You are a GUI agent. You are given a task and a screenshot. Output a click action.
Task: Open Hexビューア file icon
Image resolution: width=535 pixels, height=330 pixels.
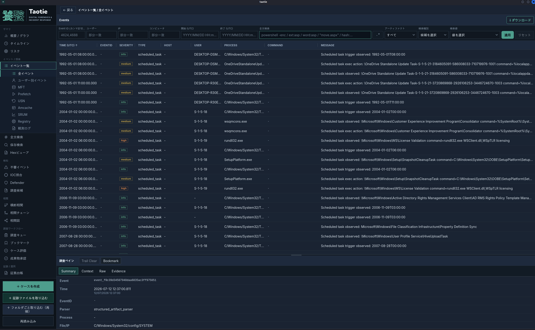point(6,153)
